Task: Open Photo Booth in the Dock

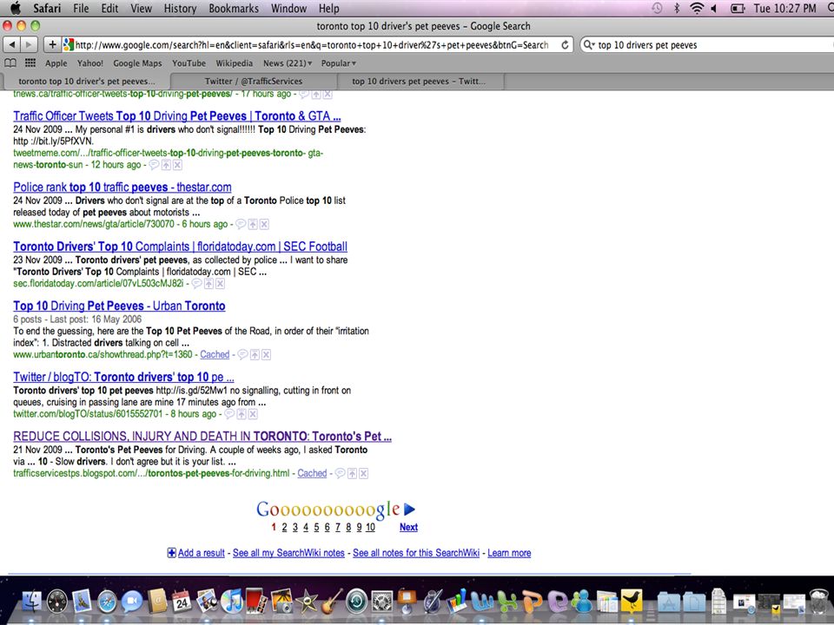Action: coord(257,602)
